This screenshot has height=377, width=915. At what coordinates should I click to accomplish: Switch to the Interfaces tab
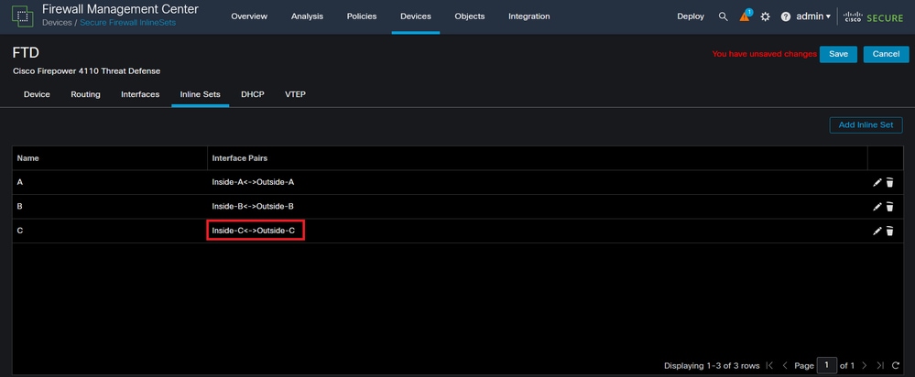[x=140, y=94]
